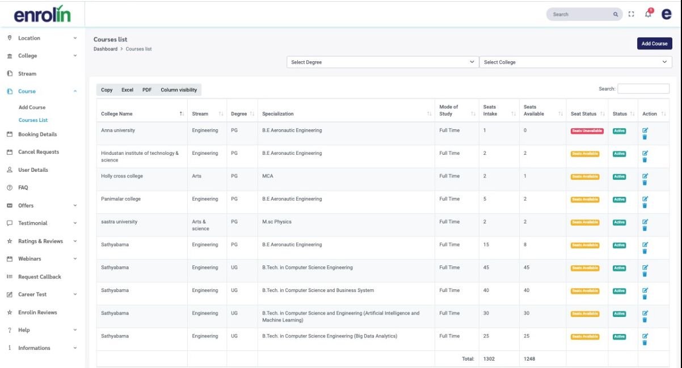Click the edit icon for sastra university row

point(645,222)
